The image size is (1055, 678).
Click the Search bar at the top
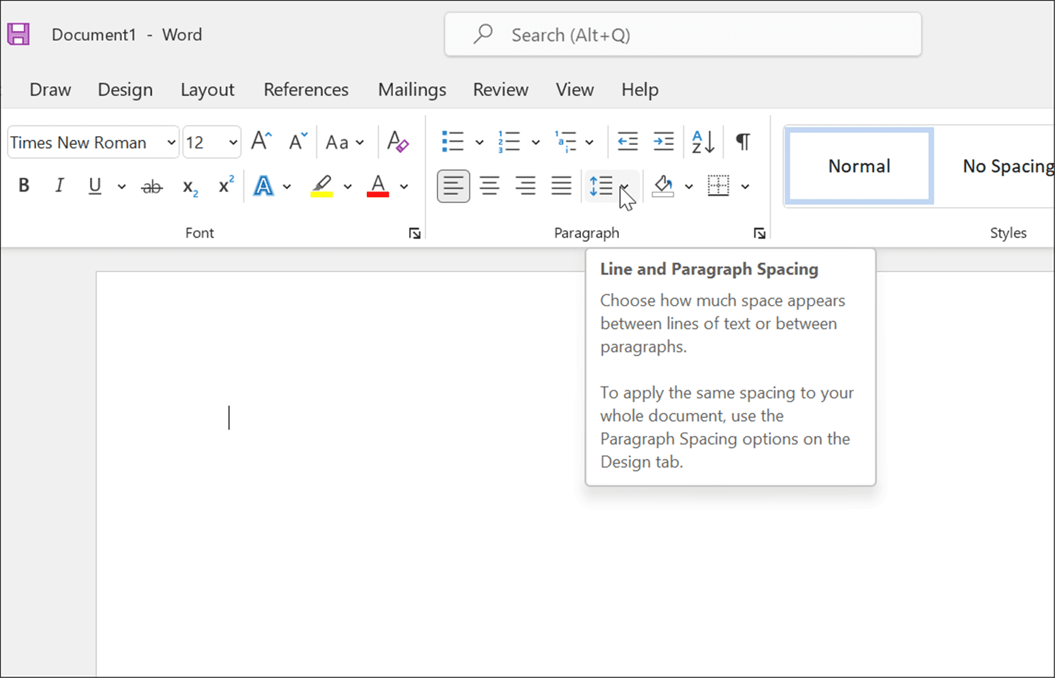(683, 35)
